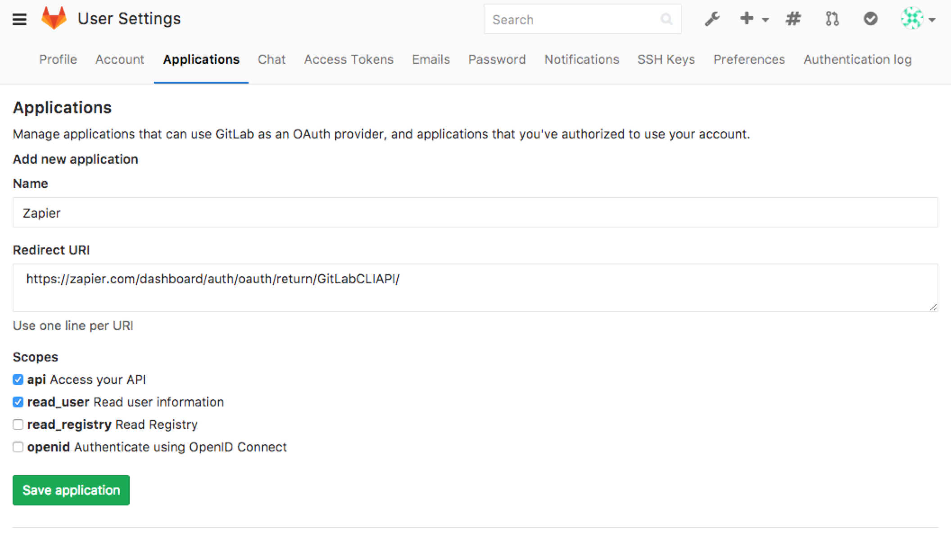Uncheck the api scope checkbox

[x=18, y=380]
